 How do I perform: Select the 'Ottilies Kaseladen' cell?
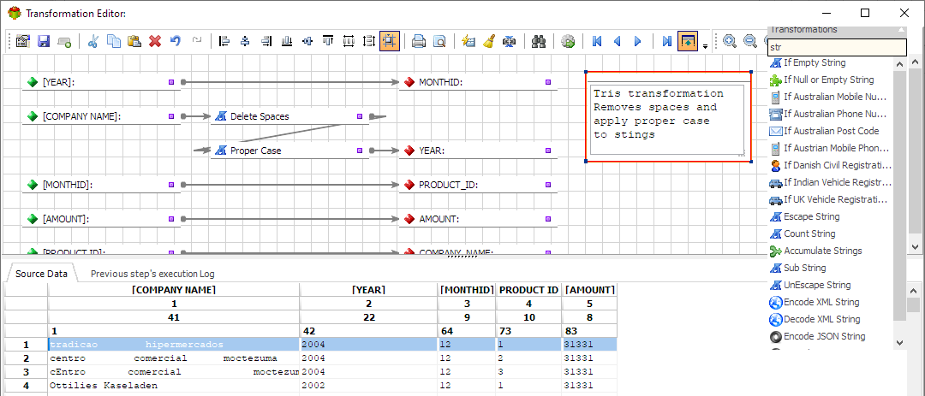pos(173,386)
